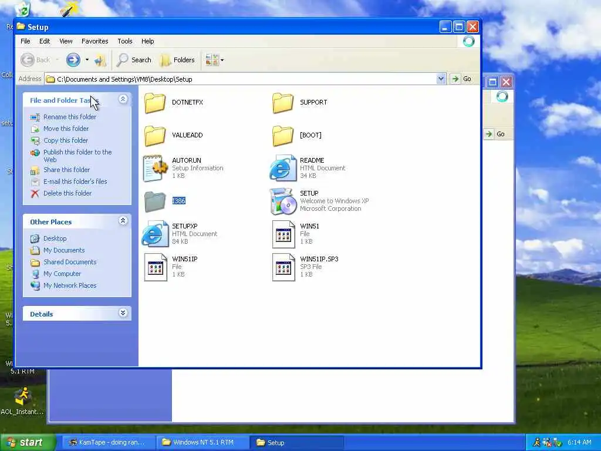This screenshot has width=601, height=451.
Task: Click the Setup taskbar button
Action: [296, 443]
